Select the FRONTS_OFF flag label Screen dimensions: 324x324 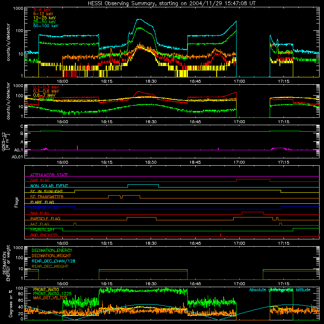(x=43, y=230)
